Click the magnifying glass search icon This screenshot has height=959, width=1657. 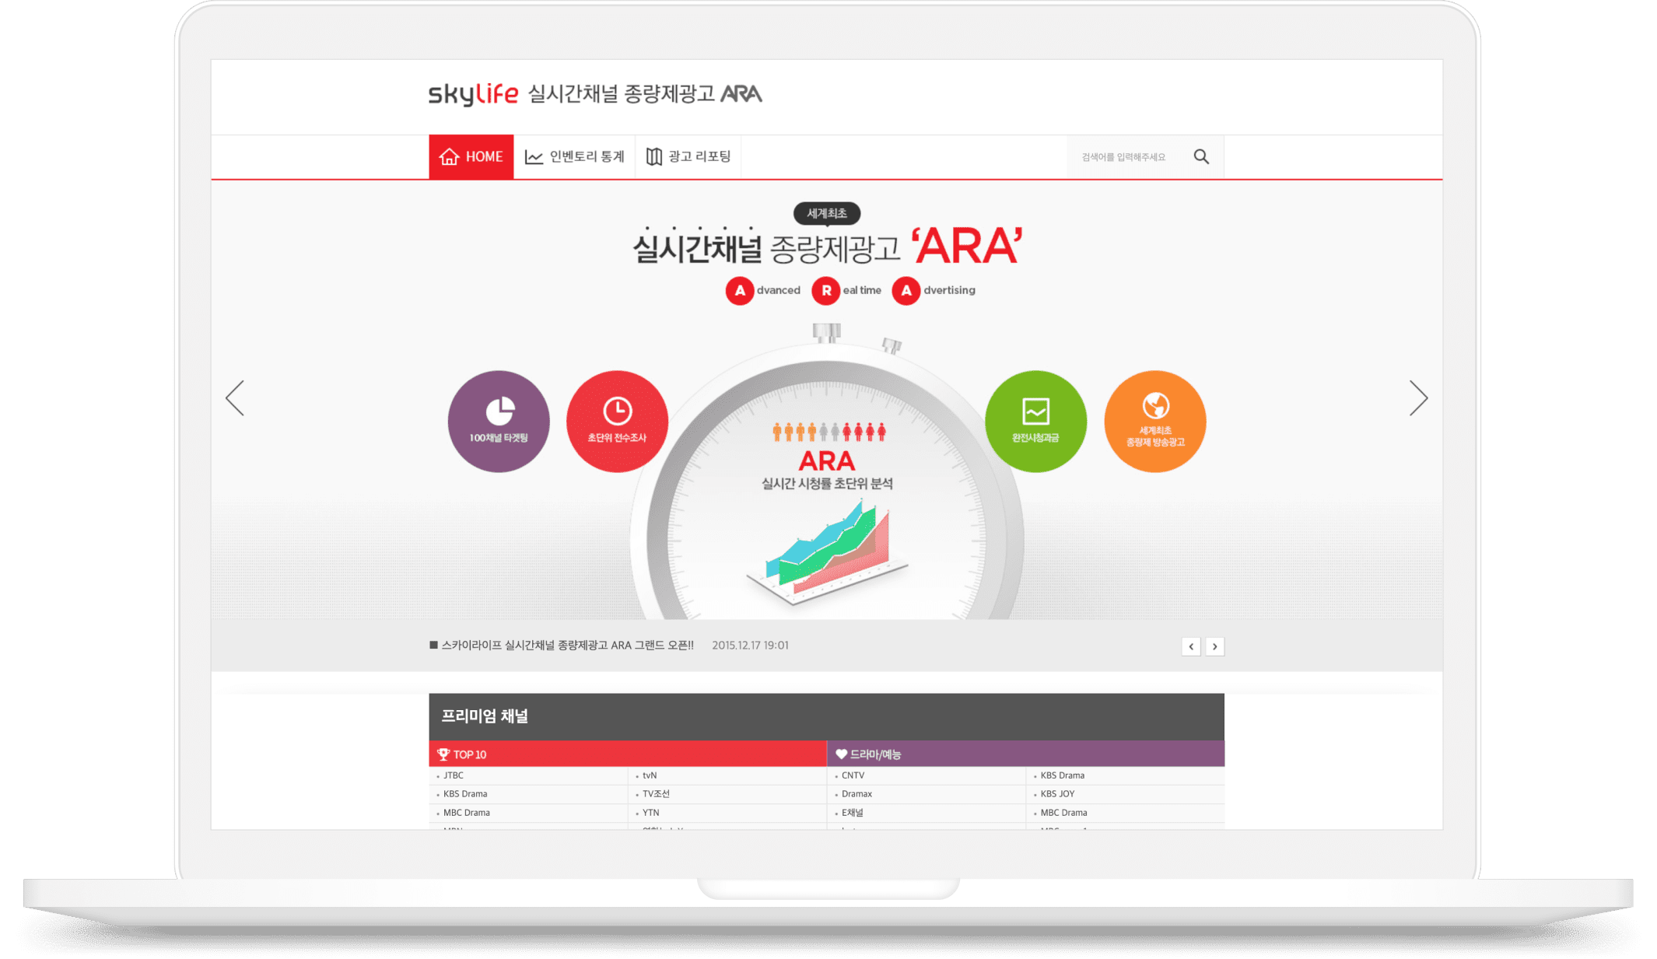pyautogui.click(x=1201, y=157)
